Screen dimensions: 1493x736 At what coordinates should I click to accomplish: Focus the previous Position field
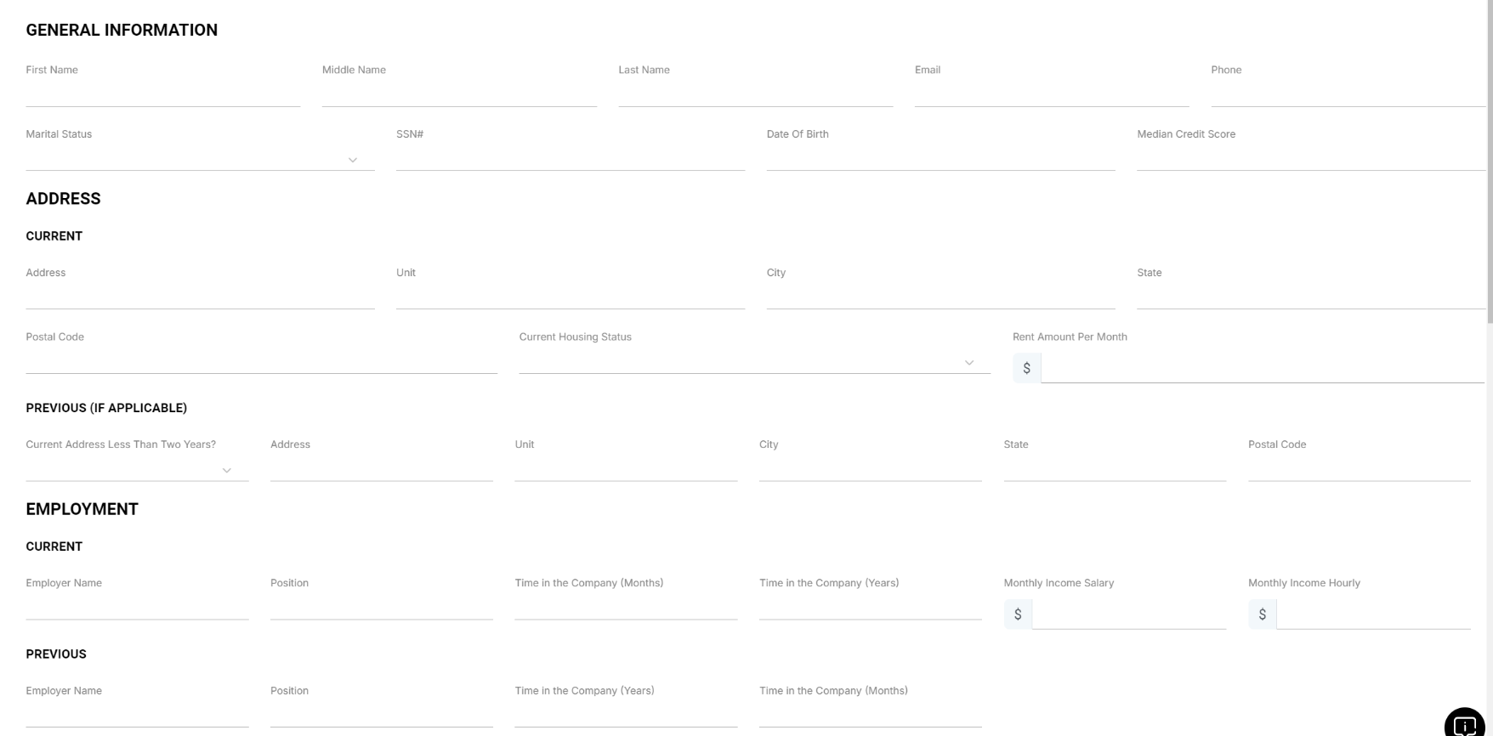tap(382, 716)
